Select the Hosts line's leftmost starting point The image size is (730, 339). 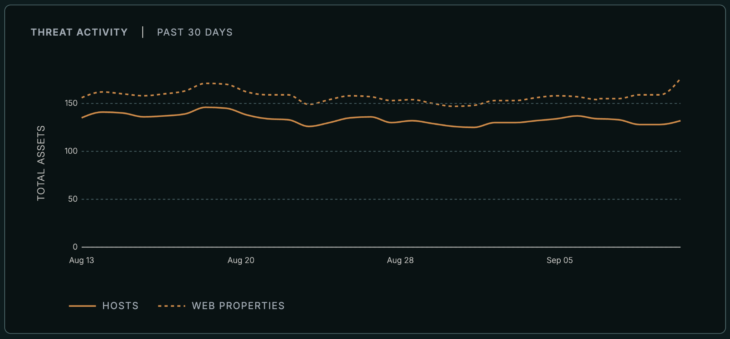click(82, 118)
